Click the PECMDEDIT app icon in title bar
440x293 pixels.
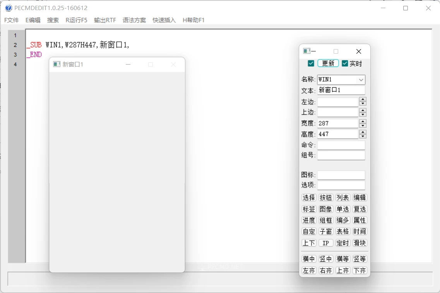coord(9,8)
